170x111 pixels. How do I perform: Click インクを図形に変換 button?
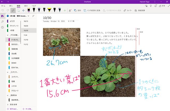click(92, 11)
